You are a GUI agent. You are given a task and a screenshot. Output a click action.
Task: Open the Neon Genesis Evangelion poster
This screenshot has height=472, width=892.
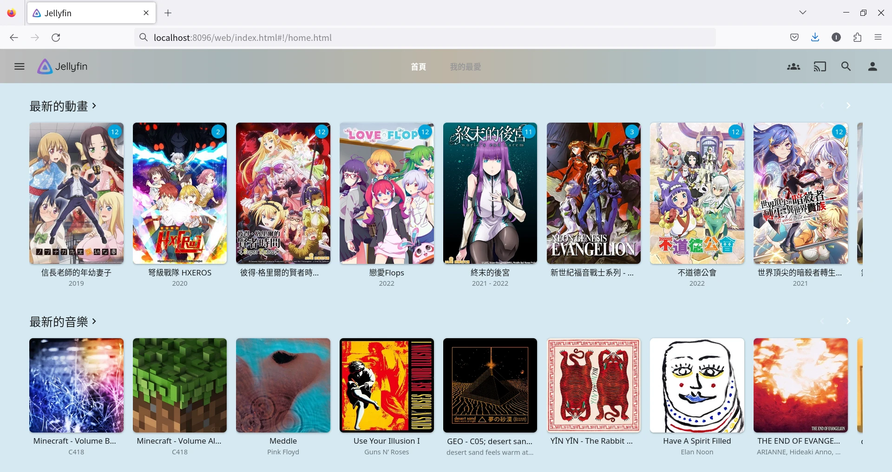594,193
